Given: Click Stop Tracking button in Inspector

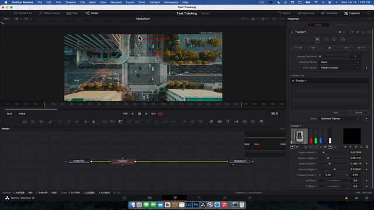Looking at the screenshot, I should tap(330, 48).
